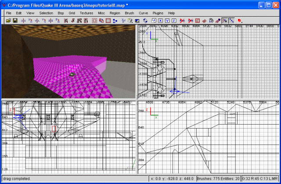Open a map file with folder icon
The height and width of the screenshot is (184, 281).
[8, 21]
